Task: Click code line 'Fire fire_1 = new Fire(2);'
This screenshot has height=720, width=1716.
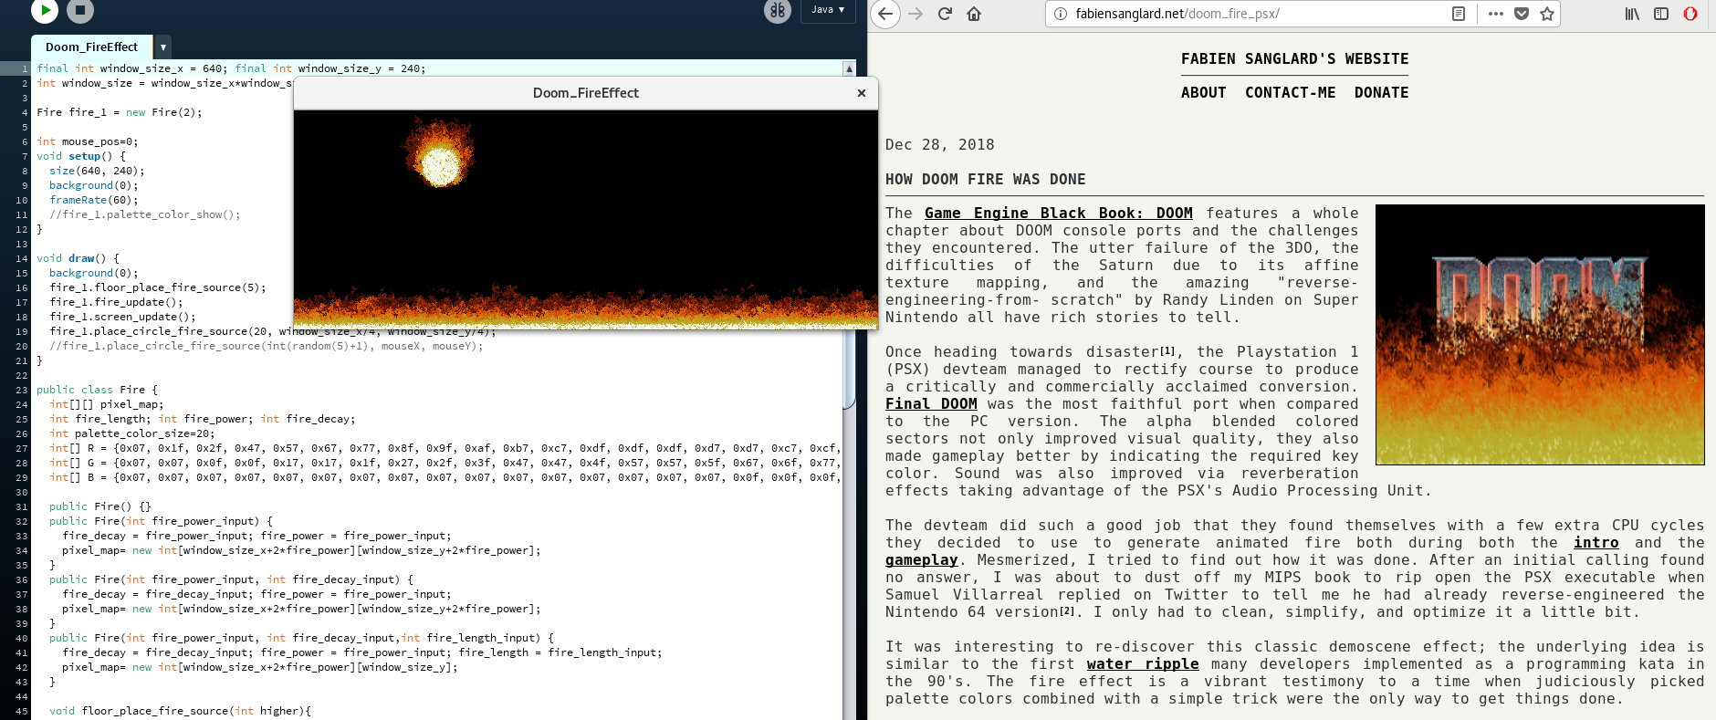Action: [x=119, y=112]
